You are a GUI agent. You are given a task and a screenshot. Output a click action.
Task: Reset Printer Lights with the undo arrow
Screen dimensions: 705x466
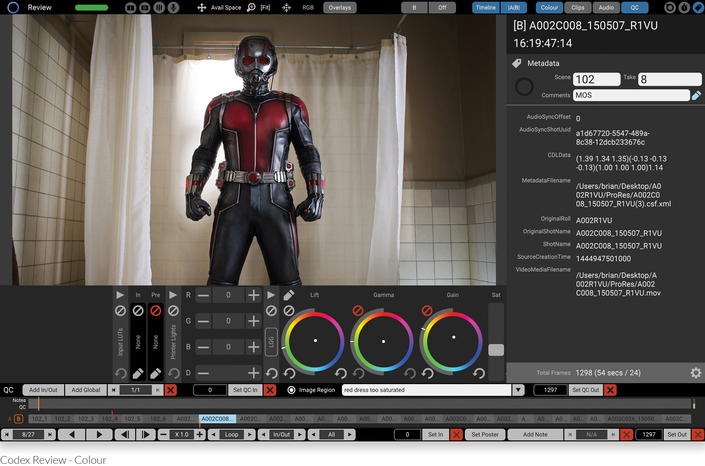[174, 373]
